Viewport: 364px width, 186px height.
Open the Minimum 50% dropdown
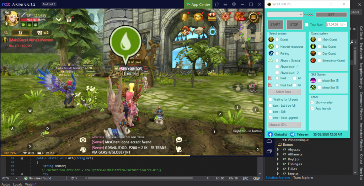pos(285,125)
